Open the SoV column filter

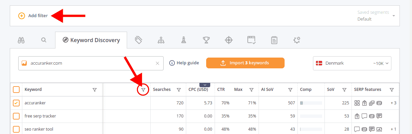point(344,90)
